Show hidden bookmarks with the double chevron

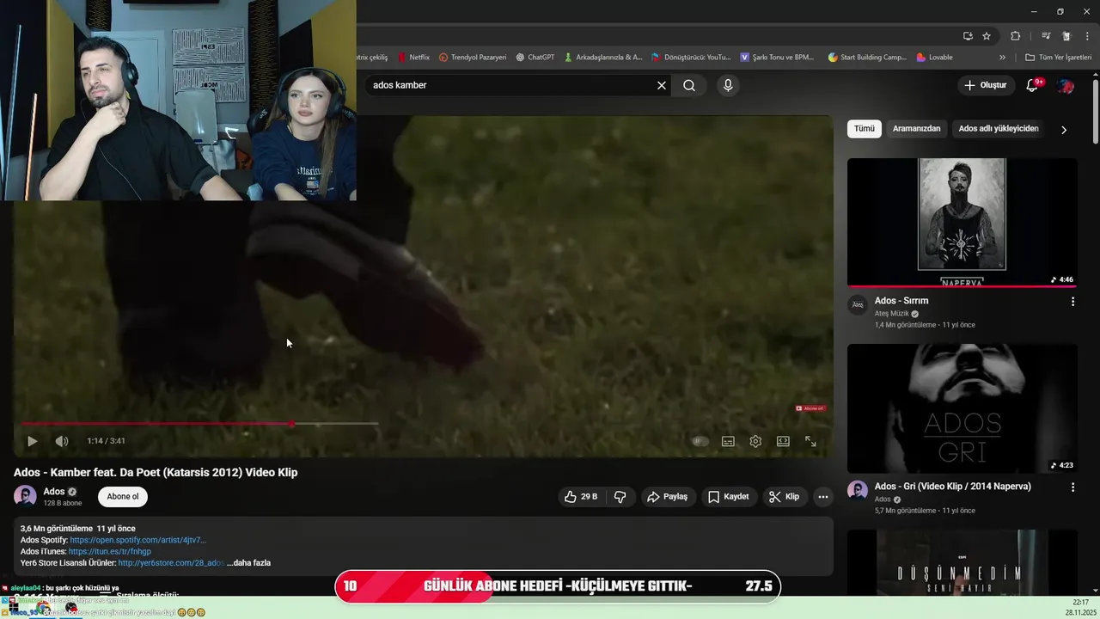1002,58
